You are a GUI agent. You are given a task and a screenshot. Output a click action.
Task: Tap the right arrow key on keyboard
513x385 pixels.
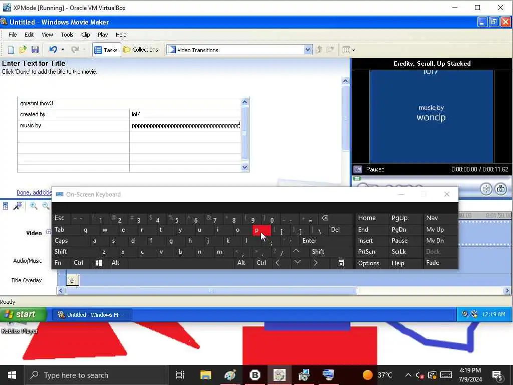coord(316,263)
